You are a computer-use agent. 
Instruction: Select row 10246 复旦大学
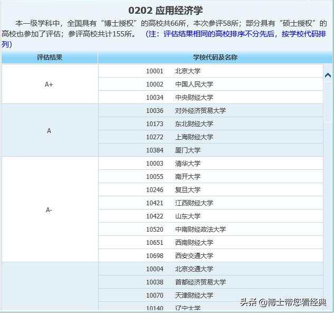coord(211,190)
